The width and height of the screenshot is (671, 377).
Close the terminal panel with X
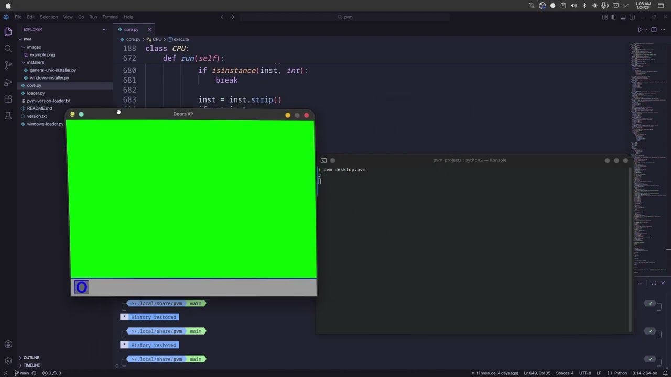[x=663, y=283]
